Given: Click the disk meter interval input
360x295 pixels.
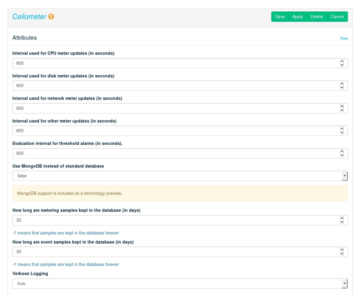Looking at the screenshot, I should pos(176,86).
